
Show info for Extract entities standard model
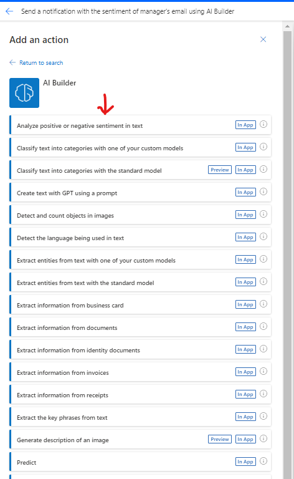263,282
